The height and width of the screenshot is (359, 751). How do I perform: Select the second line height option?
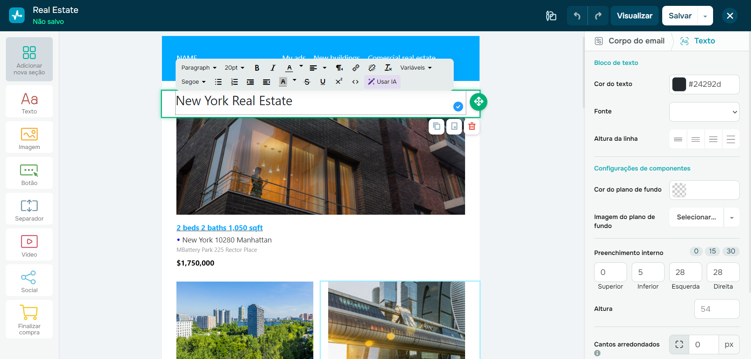tap(695, 139)
